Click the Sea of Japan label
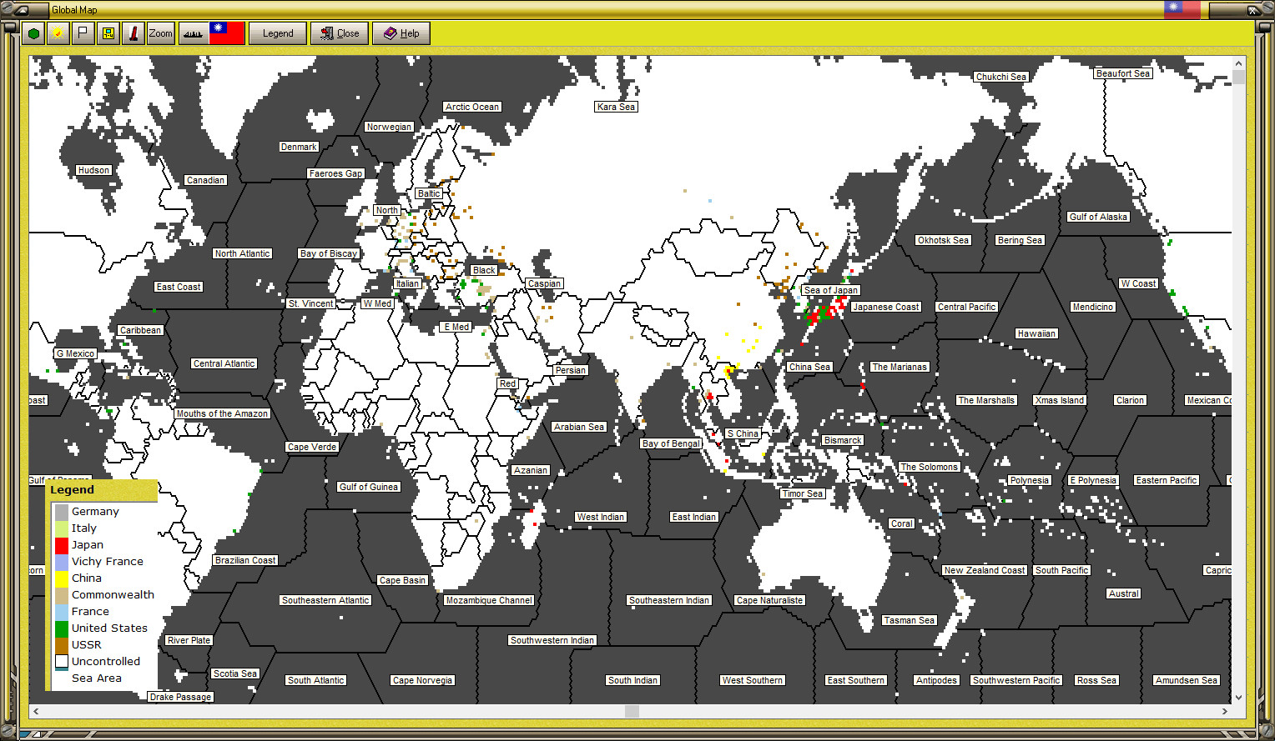The image size is (1275, 741). [830, 289]
